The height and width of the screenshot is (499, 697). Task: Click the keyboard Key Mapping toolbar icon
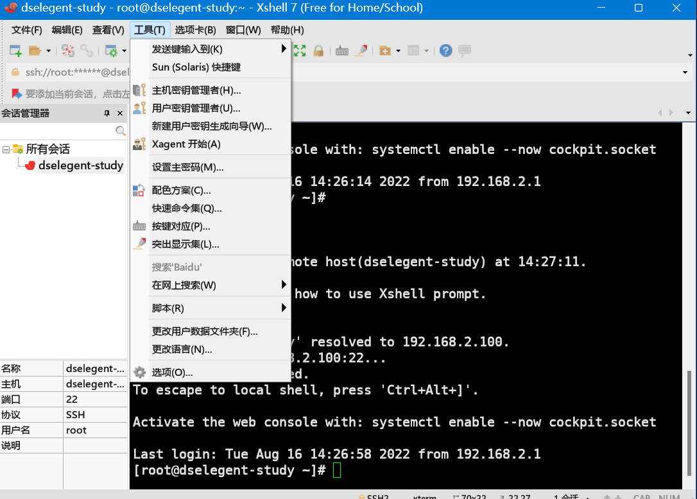click(342, 51)
